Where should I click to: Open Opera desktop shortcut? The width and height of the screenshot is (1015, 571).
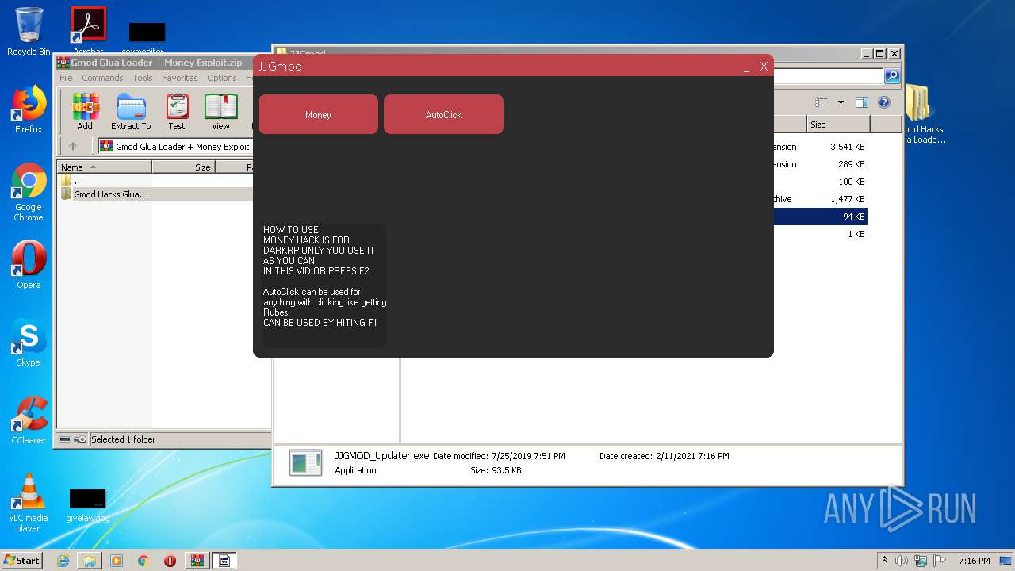[29, 265]
